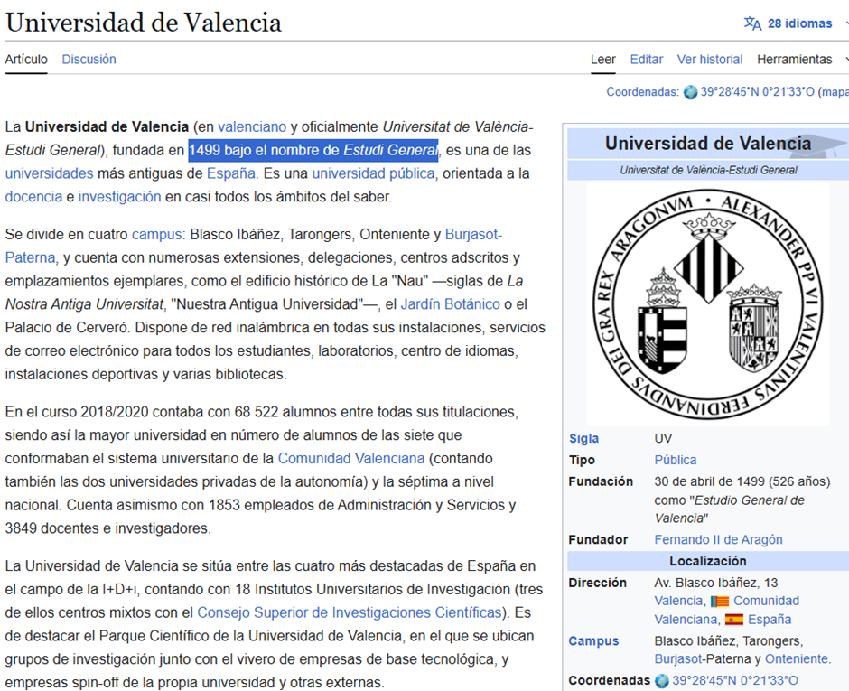Follow the Burjasot link in infobox Campus row

tap(678, 659)
